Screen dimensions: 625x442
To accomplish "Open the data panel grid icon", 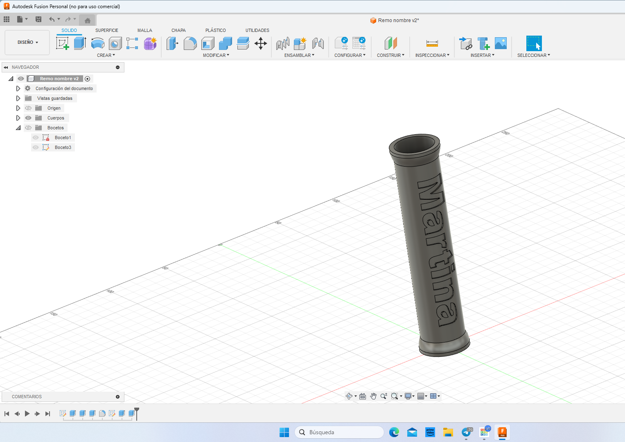I will [7, 19].
